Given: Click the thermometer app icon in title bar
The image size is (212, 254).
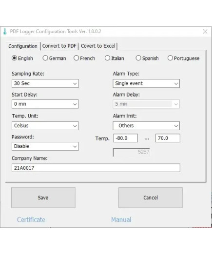Looking at the screenshot, I should pos(5,32).
